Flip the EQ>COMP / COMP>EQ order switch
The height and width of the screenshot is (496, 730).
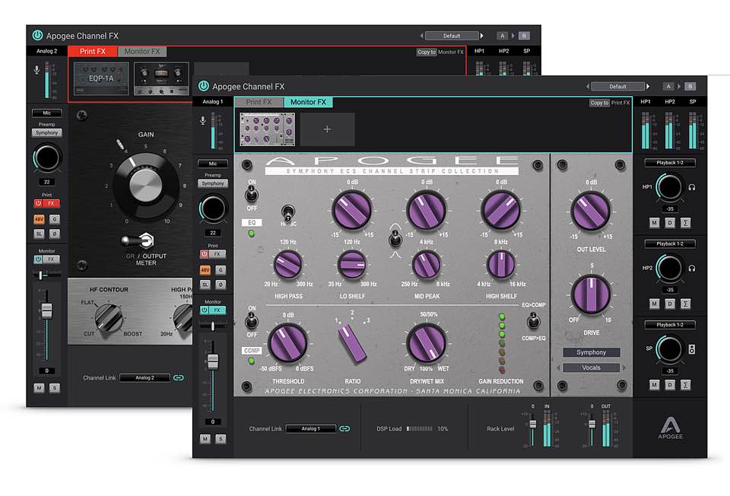point(533,320)
